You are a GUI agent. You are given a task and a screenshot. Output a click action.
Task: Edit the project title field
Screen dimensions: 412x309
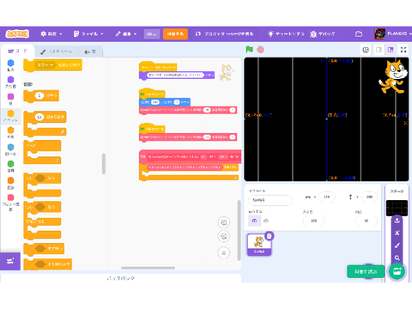pyautogui.click(x=151, y=33)
